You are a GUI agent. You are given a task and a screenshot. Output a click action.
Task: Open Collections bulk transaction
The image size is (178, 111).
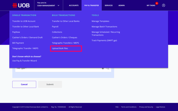click(57, 32)
